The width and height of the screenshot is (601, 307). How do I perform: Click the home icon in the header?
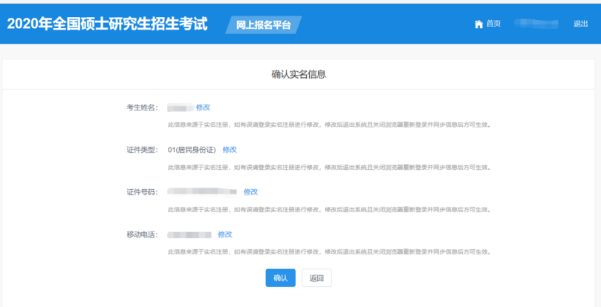pos(478,24)
